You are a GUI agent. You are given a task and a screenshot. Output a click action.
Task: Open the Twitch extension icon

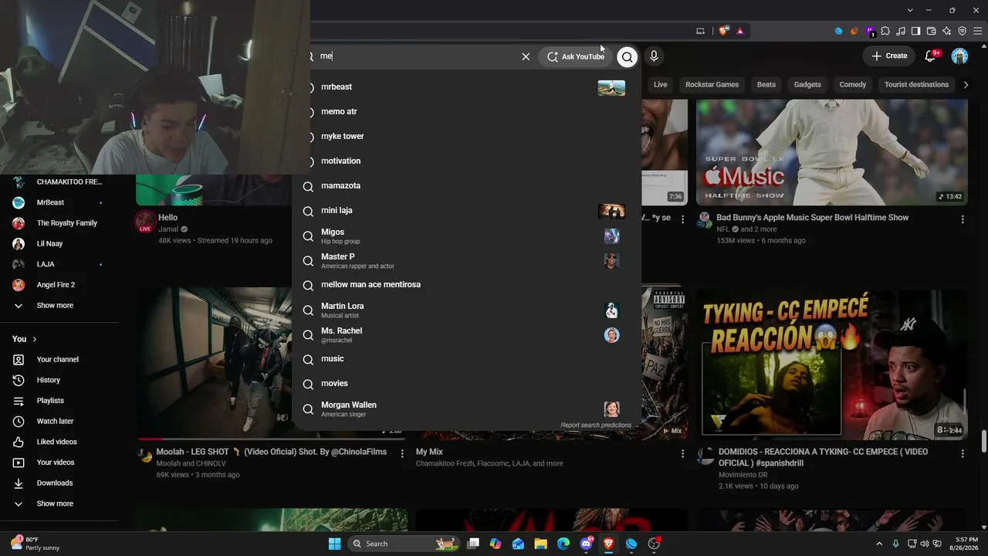click(x=870, y=31)
